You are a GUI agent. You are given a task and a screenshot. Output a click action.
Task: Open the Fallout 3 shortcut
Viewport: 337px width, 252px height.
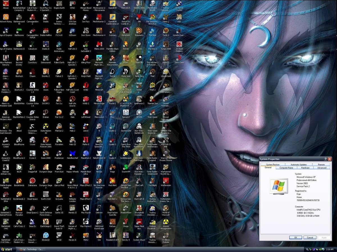pos(59,73)
